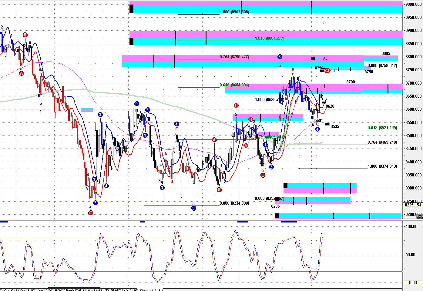
Task: Select 8800.000 on the price axis
Action: (414, 57)
